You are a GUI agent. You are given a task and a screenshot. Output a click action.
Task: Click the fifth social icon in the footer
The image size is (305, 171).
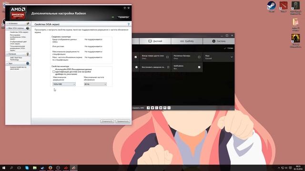[x=165, y=108]
